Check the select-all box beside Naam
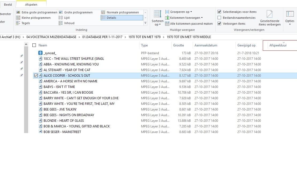The height and width of the screenshot is (169, 297). (x=34, y=45)
